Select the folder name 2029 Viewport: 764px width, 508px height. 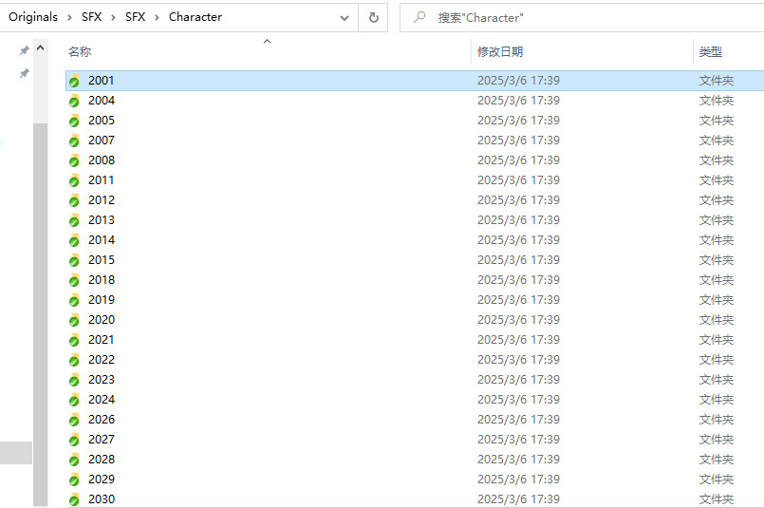[102, 480]
